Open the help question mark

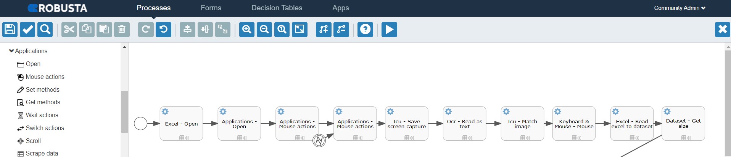click(365, 30)
